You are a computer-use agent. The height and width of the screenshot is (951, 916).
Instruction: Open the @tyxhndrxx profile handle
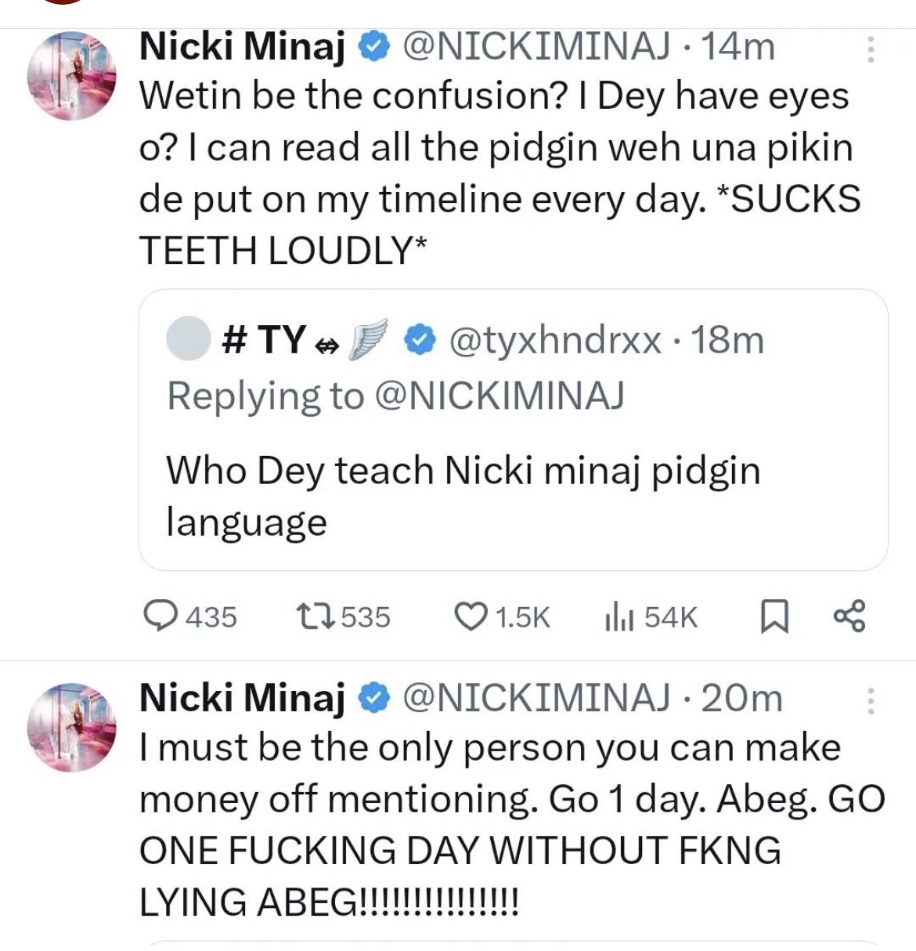(554, 340)
